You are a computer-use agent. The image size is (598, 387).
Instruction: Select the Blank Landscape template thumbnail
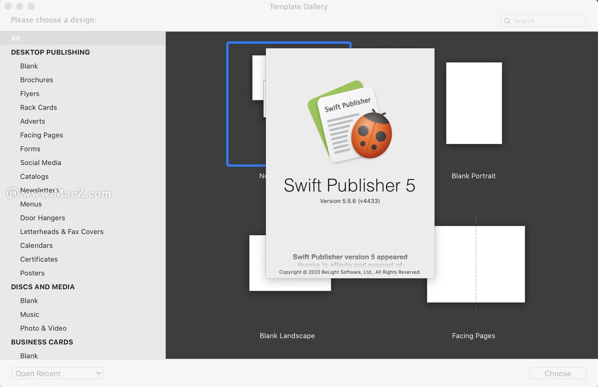tap(257, 263)
